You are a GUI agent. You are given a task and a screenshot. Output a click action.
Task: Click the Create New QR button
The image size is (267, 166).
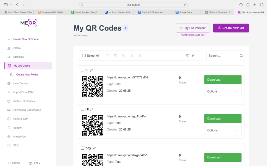pos(231,28)
